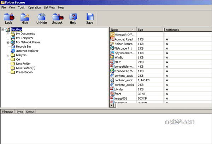Select the babybio folder label
The width and height of the screenshot is (212, 144).
click(21, 55)
